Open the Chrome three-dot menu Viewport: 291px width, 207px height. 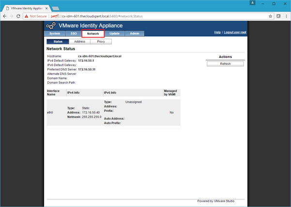(x=286, y=16)
